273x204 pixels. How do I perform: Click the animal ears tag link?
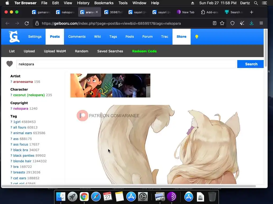pyautogui.click(x=23, y=133)
